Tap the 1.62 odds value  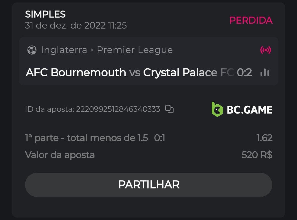click(x=264, y=138)
